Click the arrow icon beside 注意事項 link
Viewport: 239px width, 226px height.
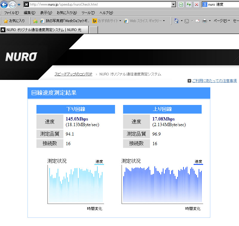189,81
